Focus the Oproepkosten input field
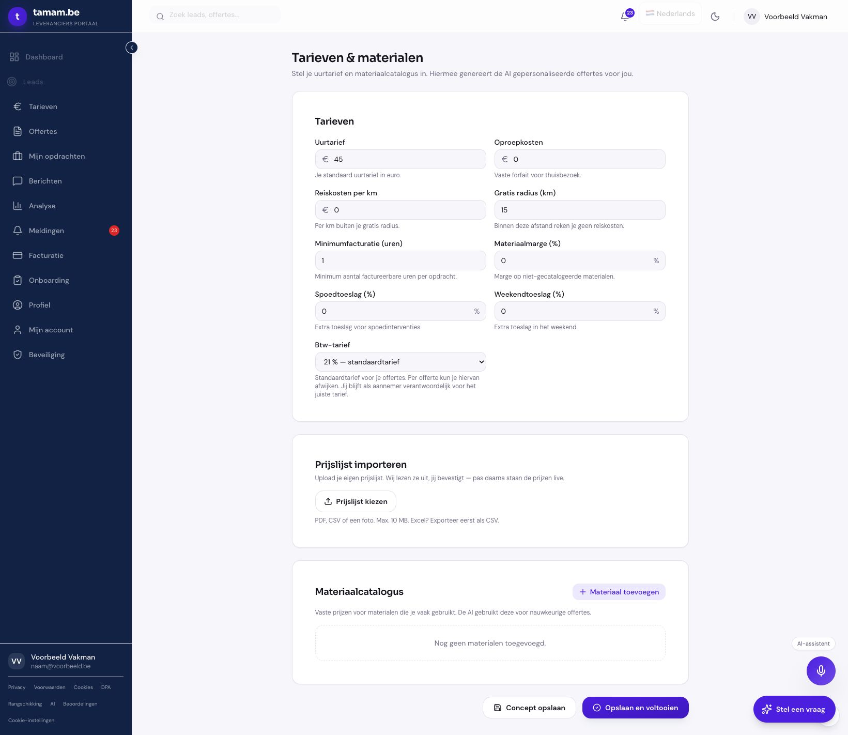This screenshot has width=848, height=735. tap(580, 159)
